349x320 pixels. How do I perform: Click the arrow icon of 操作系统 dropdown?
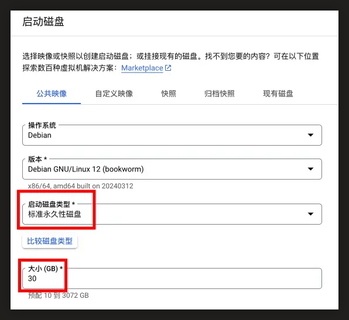(x=310, y=135)
